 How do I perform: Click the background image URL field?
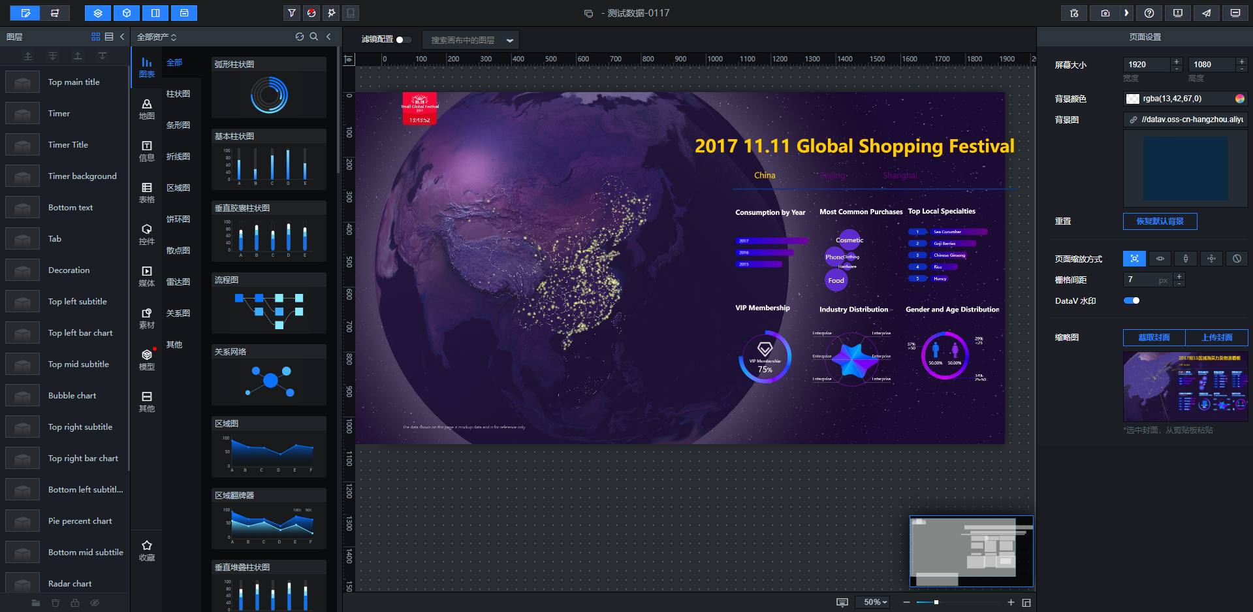[1186, 120]
